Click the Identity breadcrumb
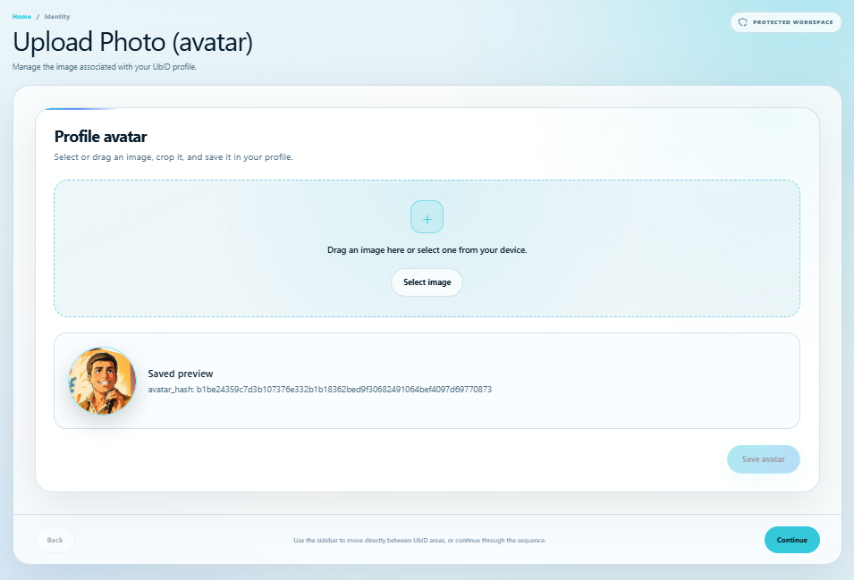Image resolution: width=854 pixels, height=580 pixels. click(57, 16)
